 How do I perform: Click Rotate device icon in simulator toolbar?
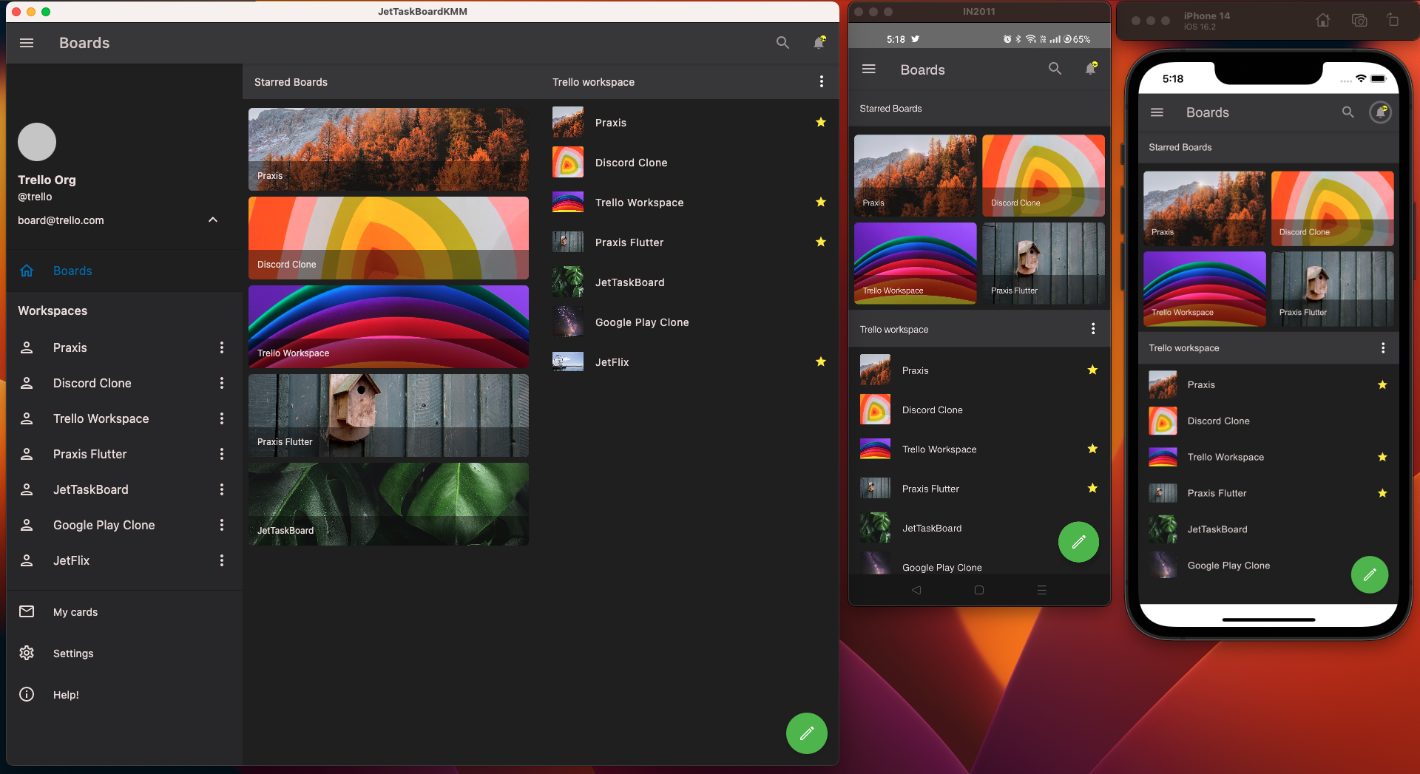(1393, 21)
